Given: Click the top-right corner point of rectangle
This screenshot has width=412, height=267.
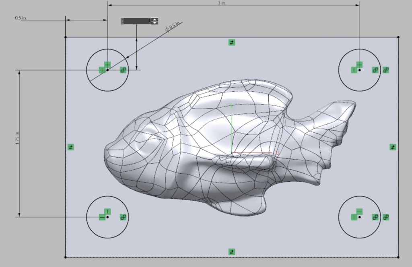Looking at the screenshot, I should (x=398, y=37).
